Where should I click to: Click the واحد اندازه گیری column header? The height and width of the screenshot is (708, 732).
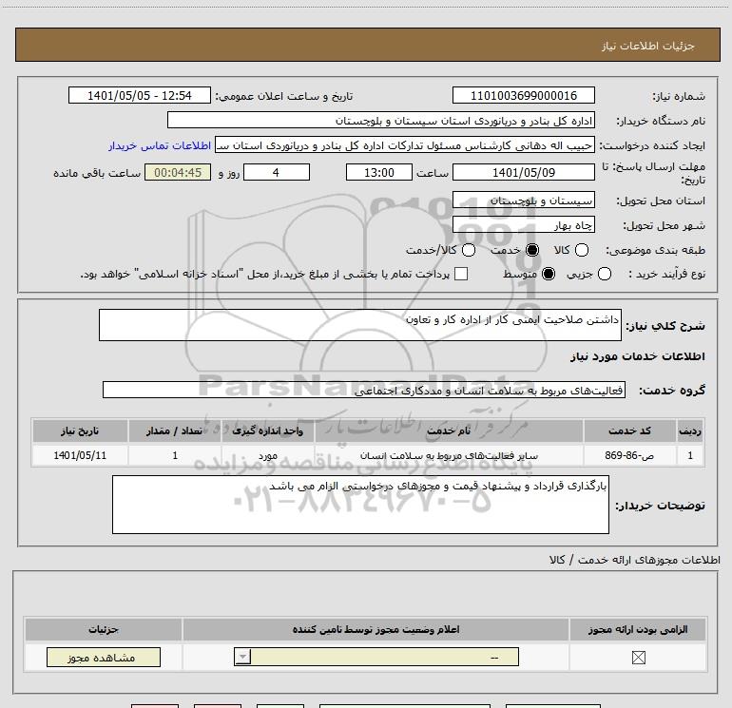pos(268,431)
